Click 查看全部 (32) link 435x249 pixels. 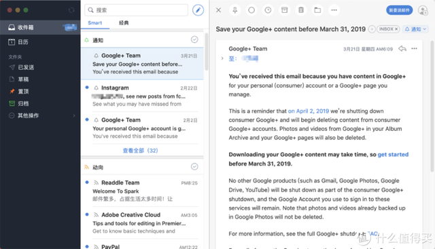pyautogui.click(x=141, y=151)
